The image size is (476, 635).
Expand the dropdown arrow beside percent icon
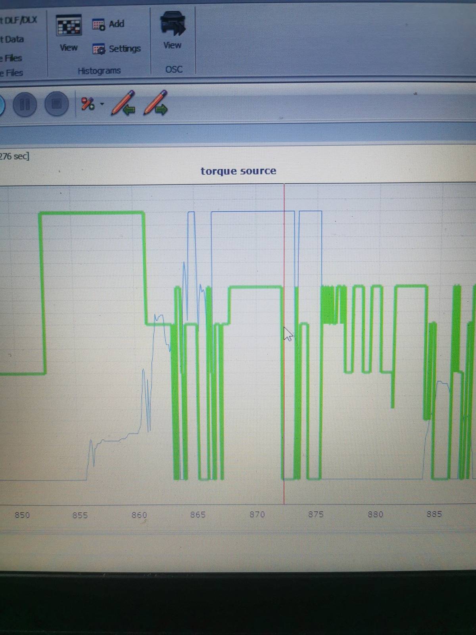pos(102,104)
